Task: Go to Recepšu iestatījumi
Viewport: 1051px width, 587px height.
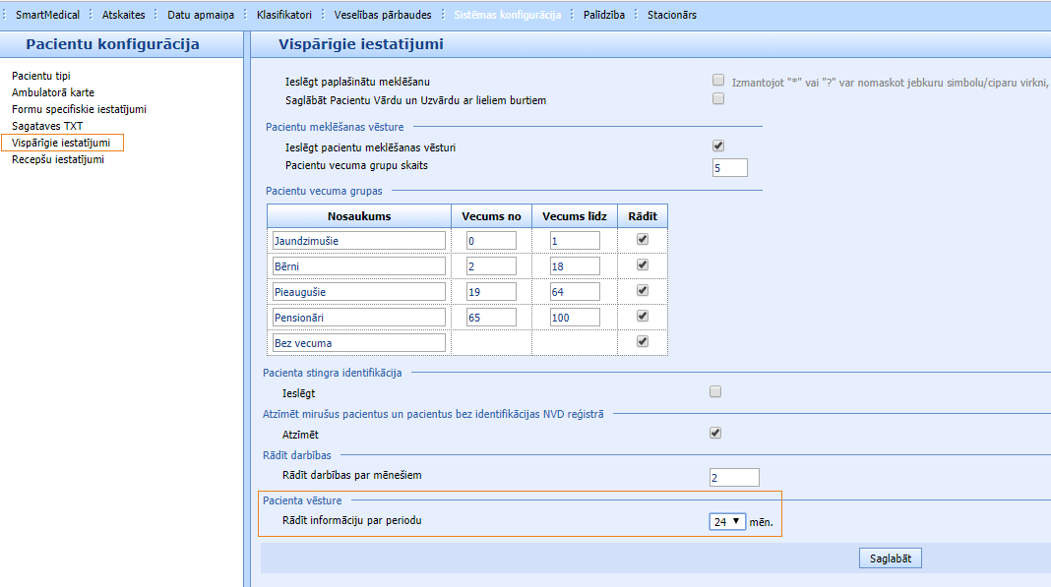Action: tap(57, 159)
